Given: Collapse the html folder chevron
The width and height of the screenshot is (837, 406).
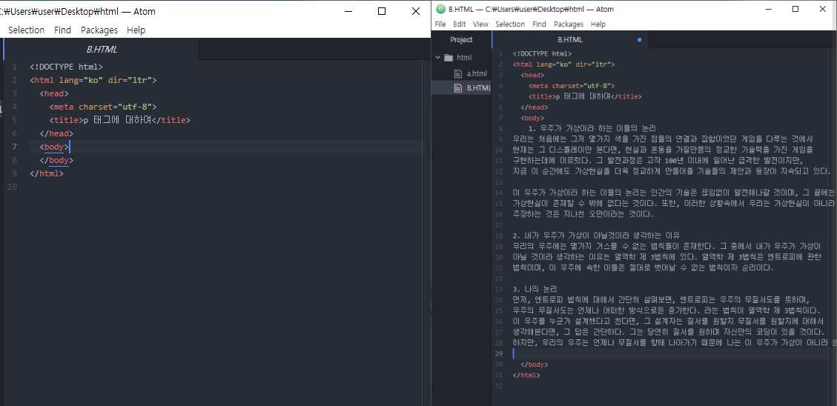Looking at the screenshot, I should click(437, 57).
